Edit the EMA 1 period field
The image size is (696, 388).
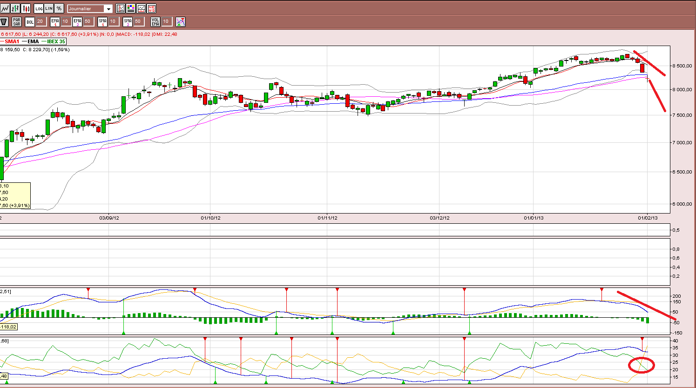66,21
